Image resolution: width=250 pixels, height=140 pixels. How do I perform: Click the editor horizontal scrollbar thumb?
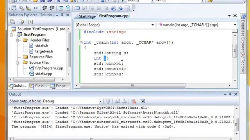coord(132,86)
